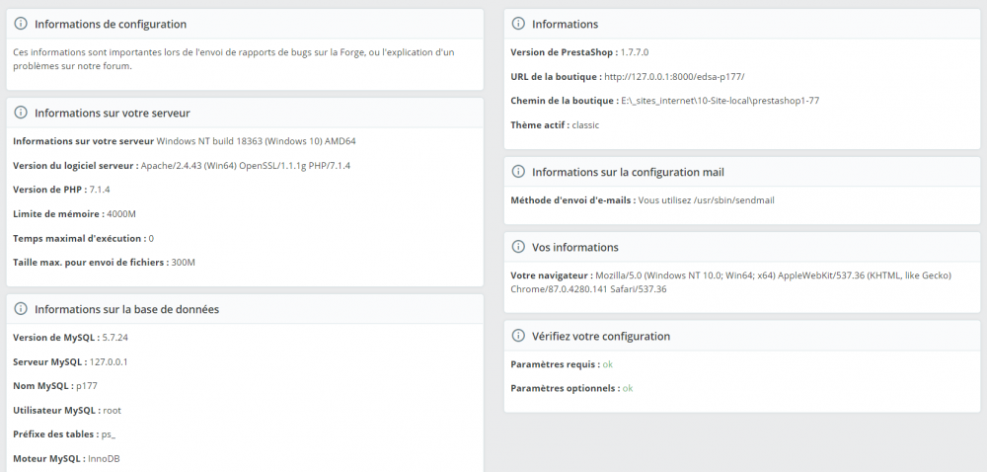Click the /usr/sbin/sendmail mail method text
Viewport: 987px width, 472px height.
707,200
